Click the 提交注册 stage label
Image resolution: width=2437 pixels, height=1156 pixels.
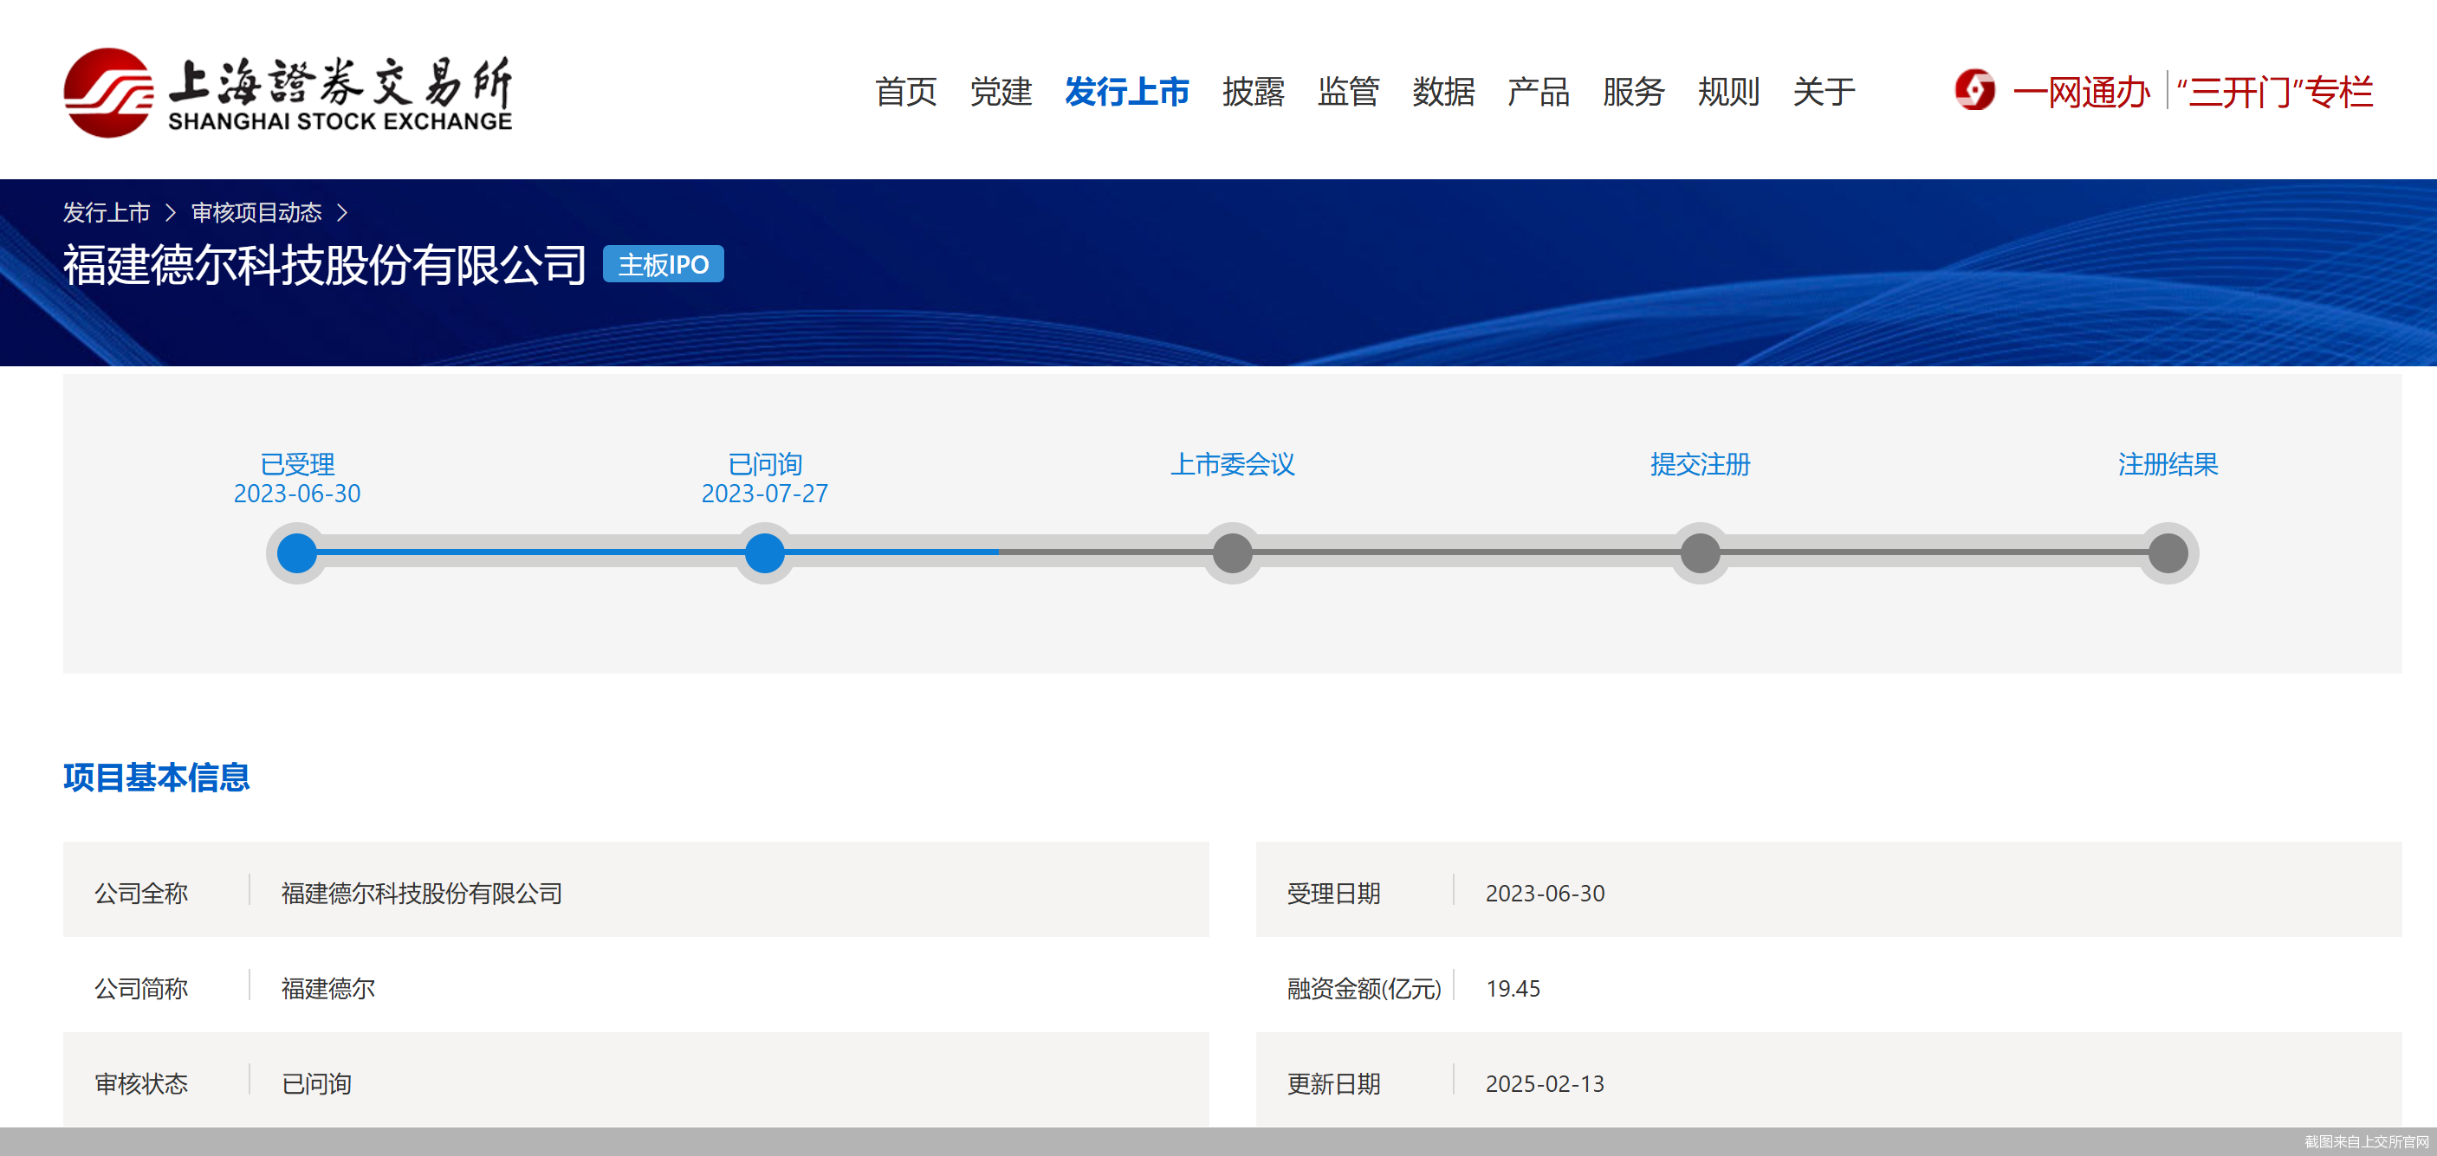(1700, 464)
